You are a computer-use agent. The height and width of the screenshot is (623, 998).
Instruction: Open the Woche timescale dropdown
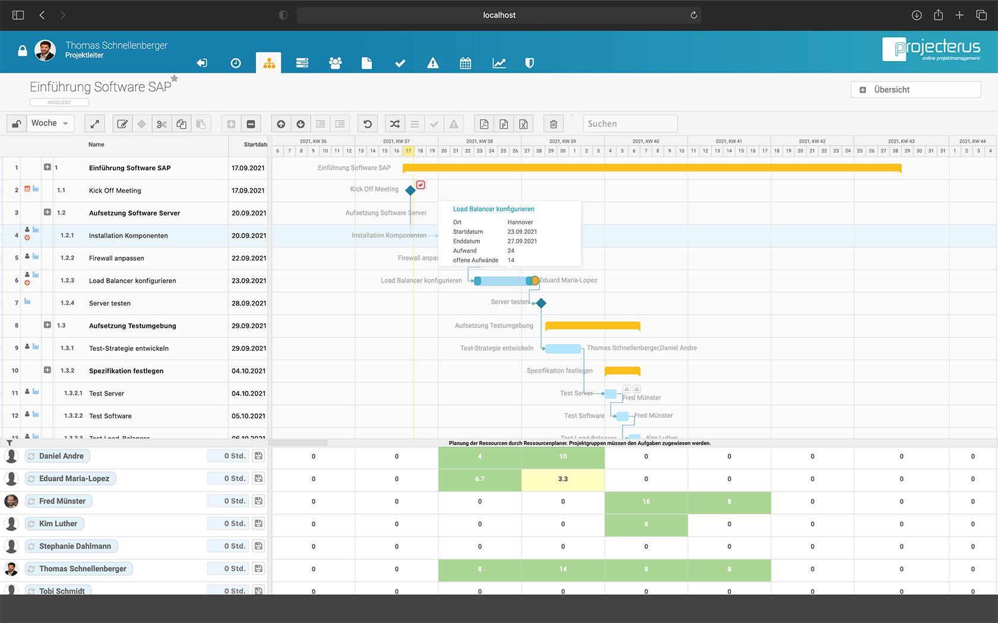[50, 123]
